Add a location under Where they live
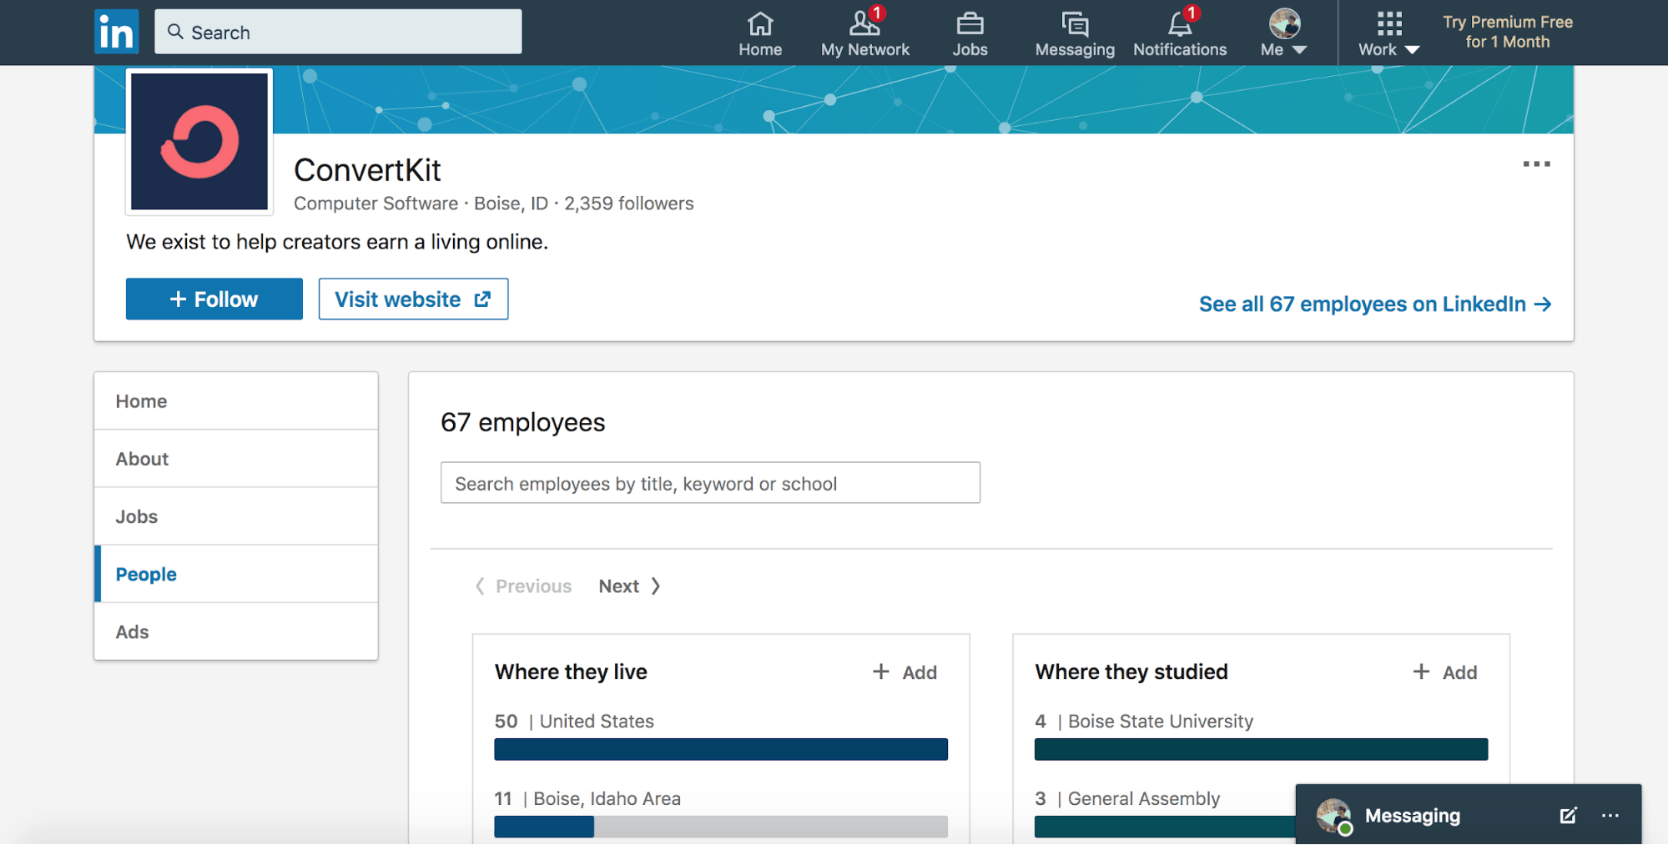Image resolution: width=1668 pixels, height=845 pixels. 905,672
